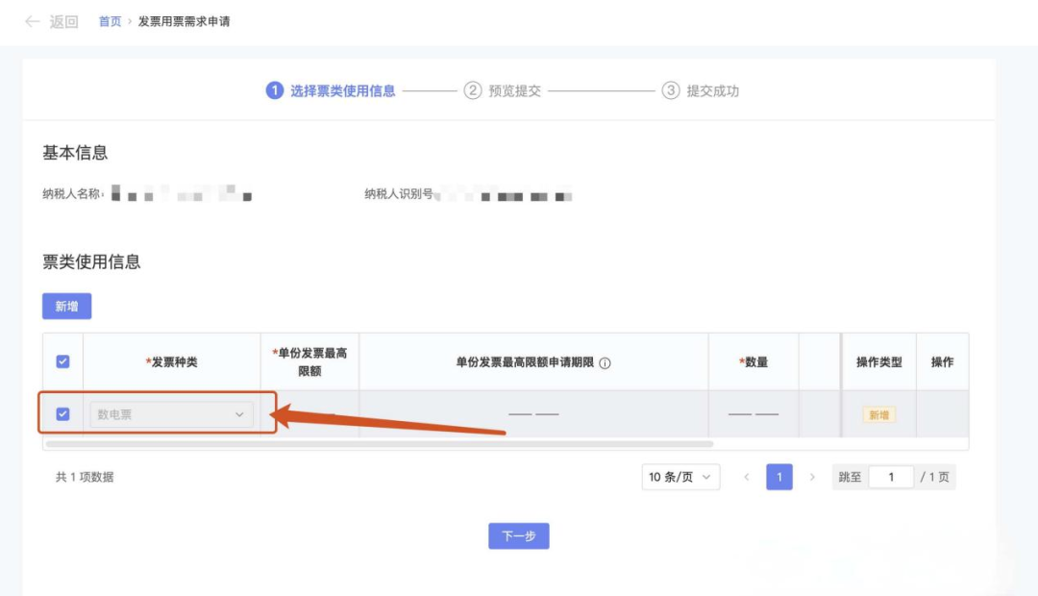Go to the next page using the right arrow
The image size is (1038, 596).
(812, 477)
